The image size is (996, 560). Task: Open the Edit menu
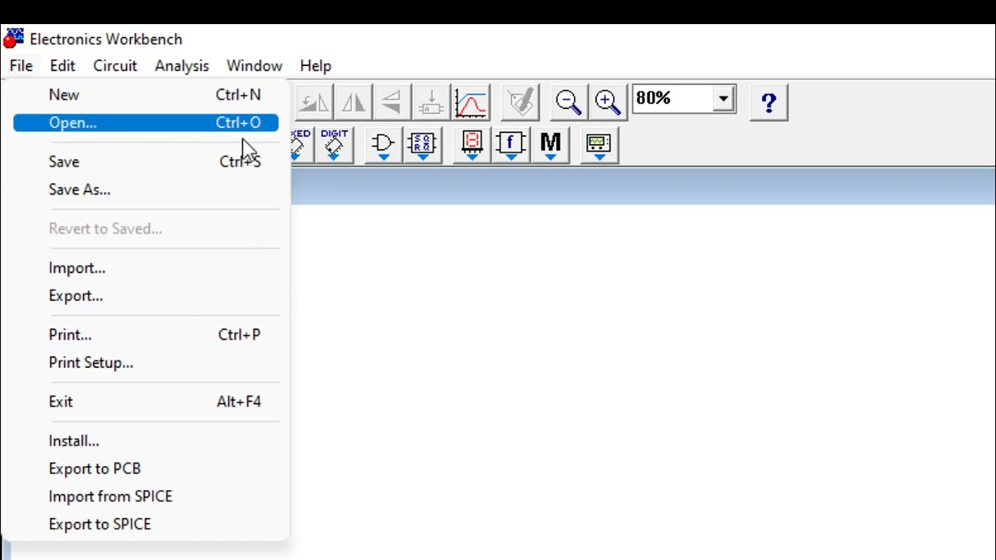62,66
